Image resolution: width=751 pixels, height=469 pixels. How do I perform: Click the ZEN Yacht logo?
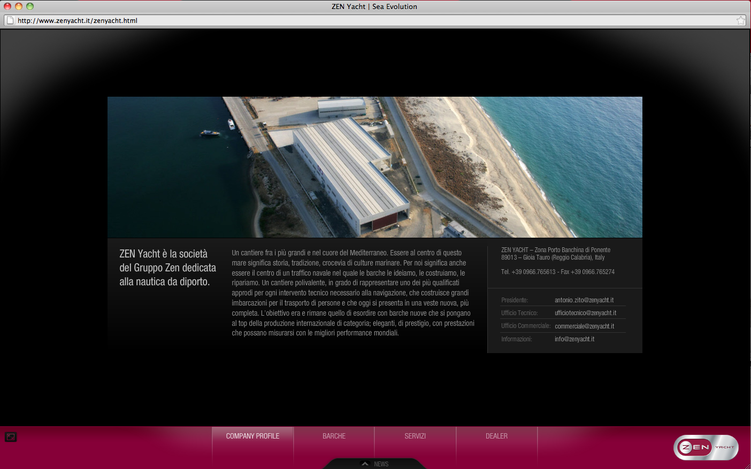coord(706,448)
